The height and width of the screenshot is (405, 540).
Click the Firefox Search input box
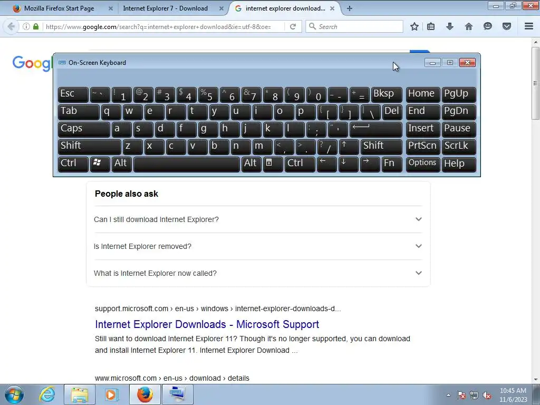[x=354, y=26]
